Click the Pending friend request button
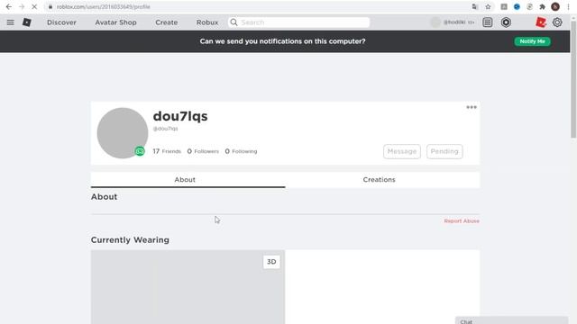This screenshot has width=577, height=324. [444, 151]
